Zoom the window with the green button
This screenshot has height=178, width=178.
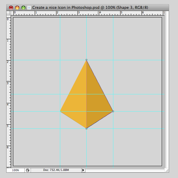coord(23,8)
